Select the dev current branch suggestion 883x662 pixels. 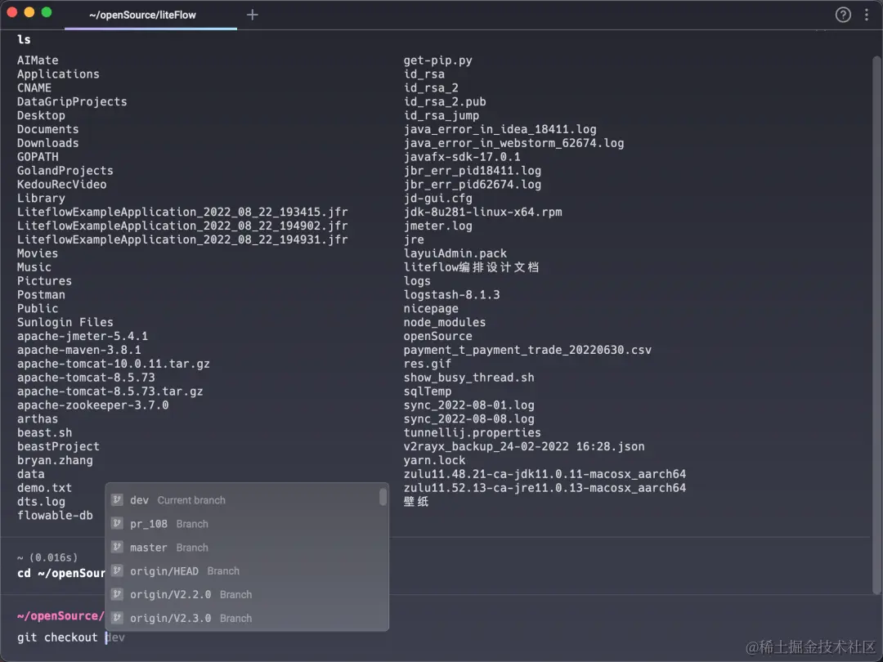247,500
